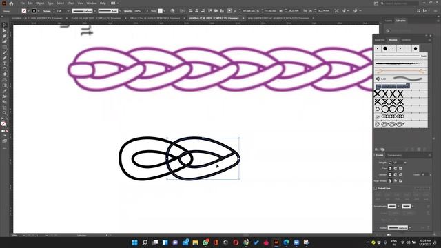The height and width of the screenshot is (248, 441).
Task: Open Windows taskbar Search
Action: coord(145,242)
